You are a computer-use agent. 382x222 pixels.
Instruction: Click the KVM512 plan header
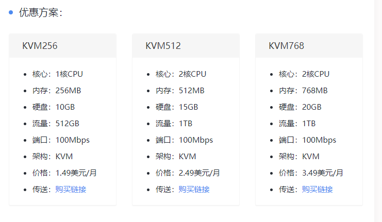(x=163, y=46)
